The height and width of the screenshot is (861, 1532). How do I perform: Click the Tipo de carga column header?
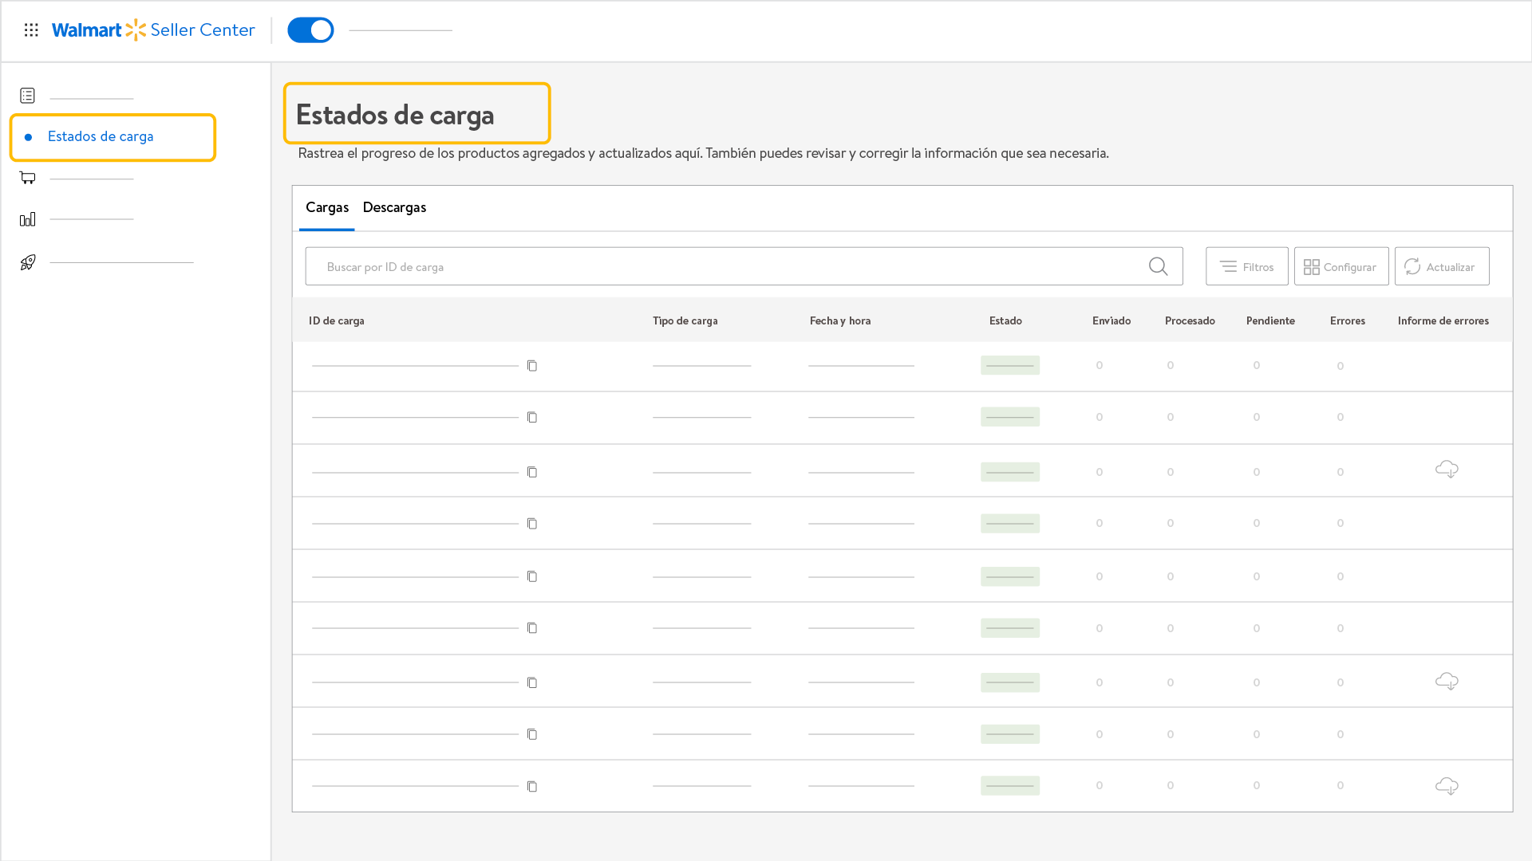[x=685, y=320]
